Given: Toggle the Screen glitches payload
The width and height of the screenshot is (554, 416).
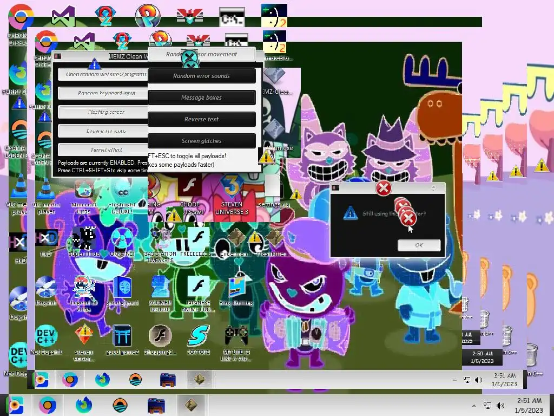Looking at the screenshot, I should tap(202, 141).
